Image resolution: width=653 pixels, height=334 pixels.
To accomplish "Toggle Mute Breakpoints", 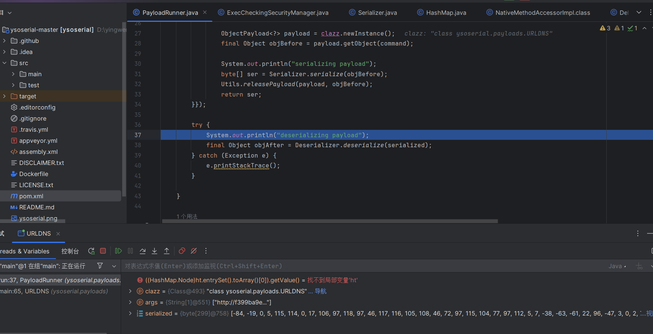I will [x=194, y=251].
